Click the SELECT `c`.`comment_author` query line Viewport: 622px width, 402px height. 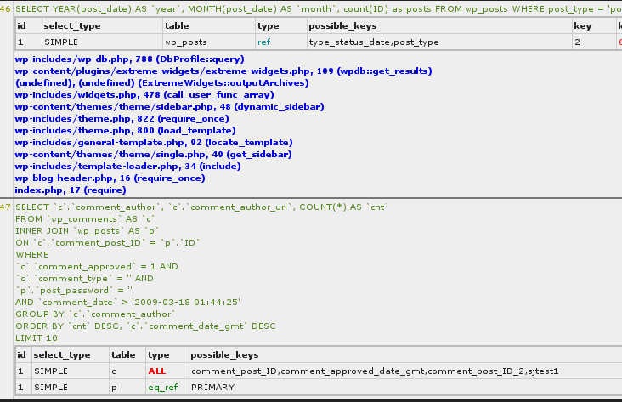202,207
